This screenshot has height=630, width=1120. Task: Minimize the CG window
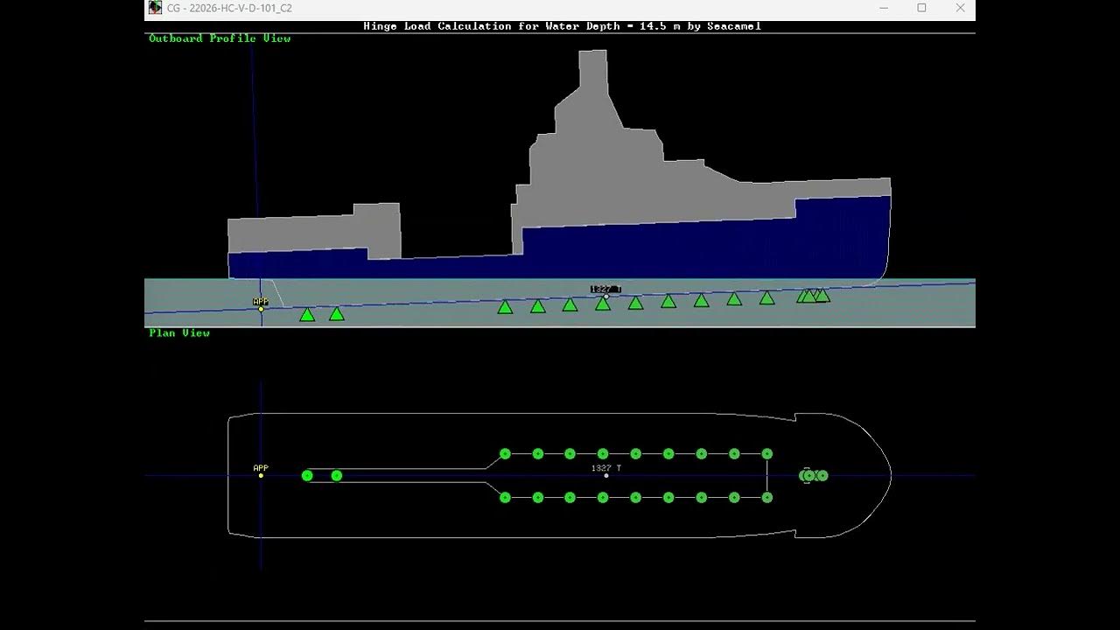coord(883,8)
